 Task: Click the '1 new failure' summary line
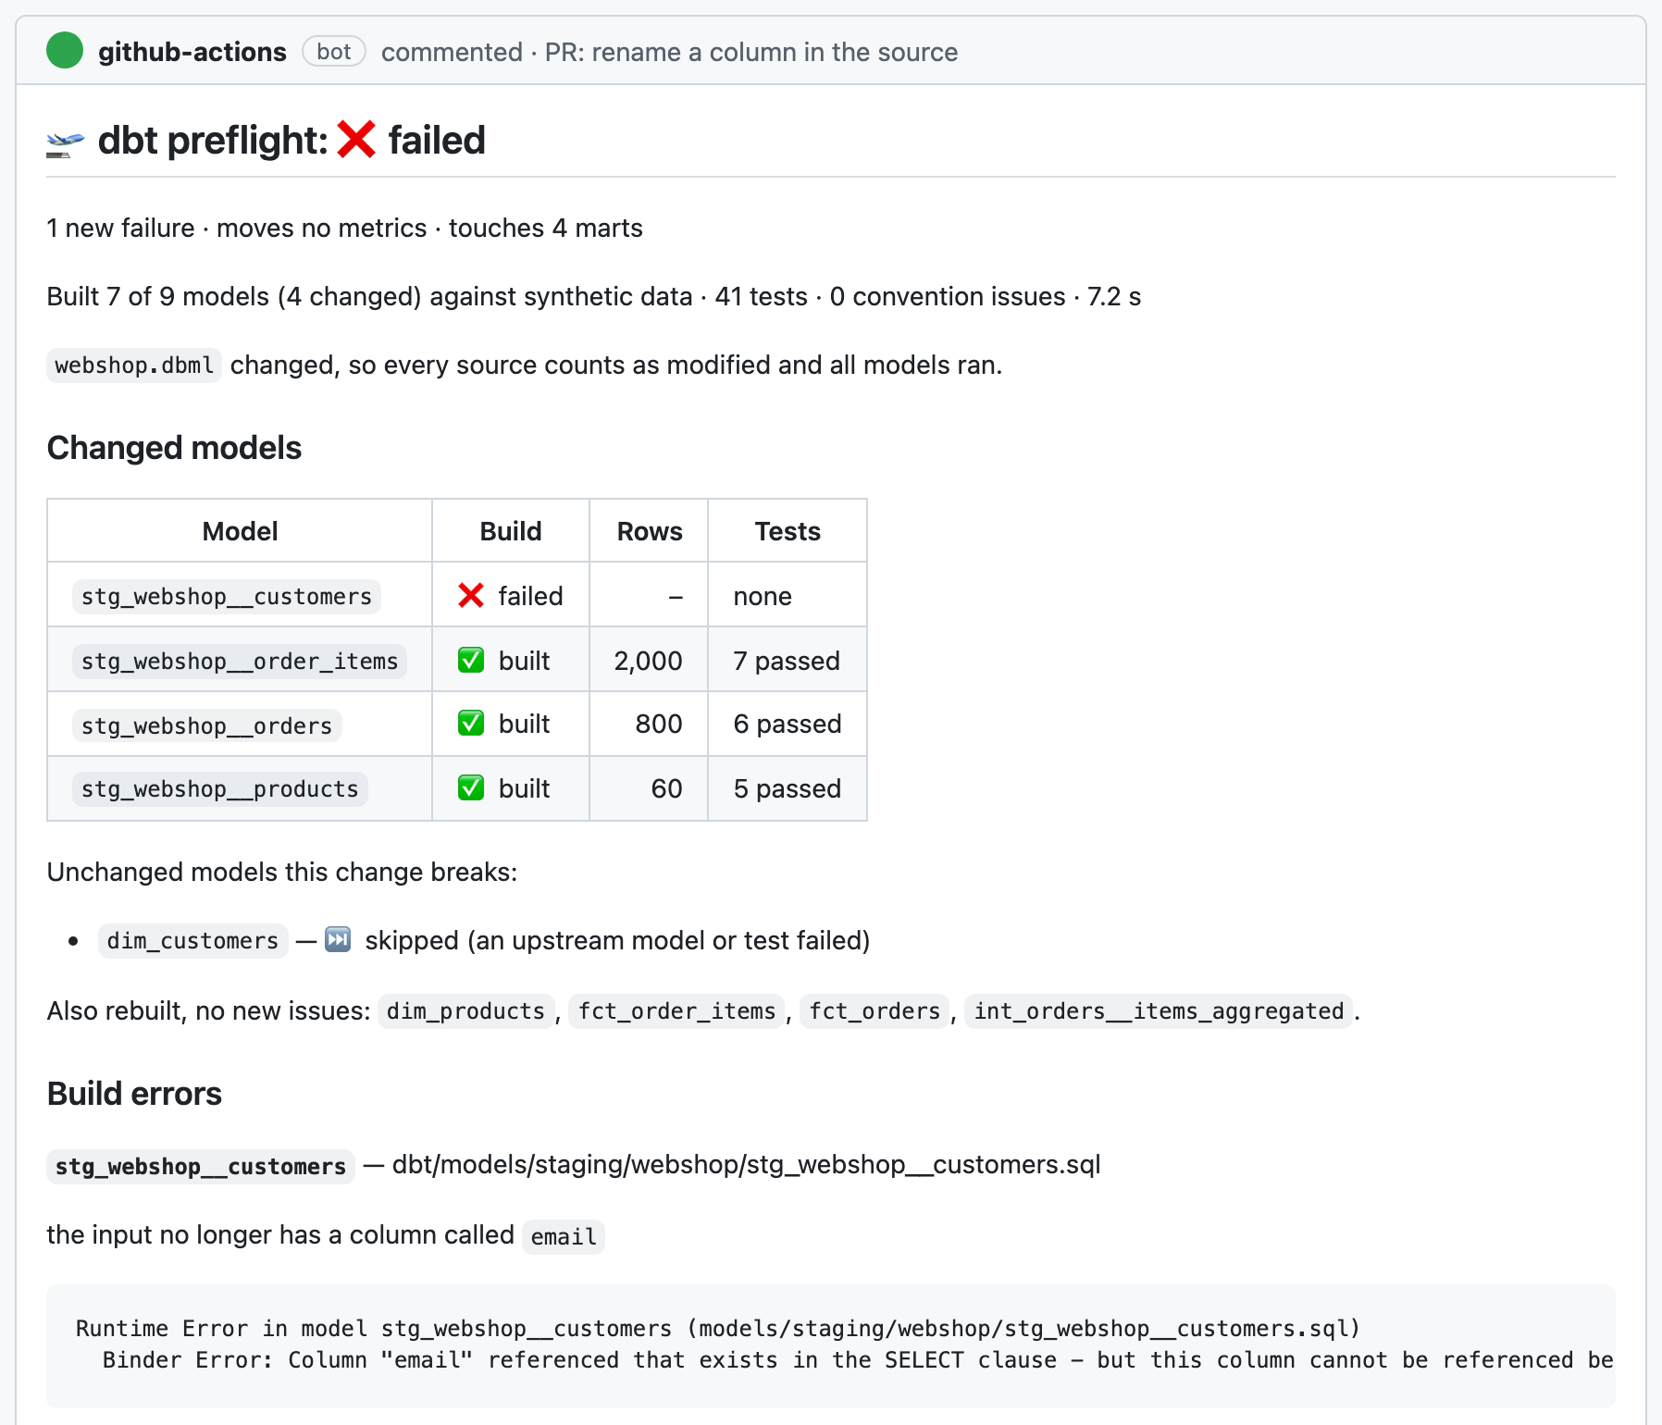coord(344,228)
